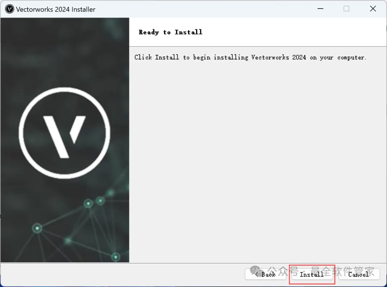Screen dimensions: 387x287
Task: Click the large white Vectorworks V logo
Action: (x=64, y=137)
